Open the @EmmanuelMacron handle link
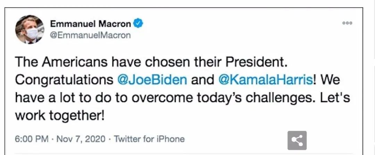The height and width of the screenshot is (155, 375). tap(91, 35)
